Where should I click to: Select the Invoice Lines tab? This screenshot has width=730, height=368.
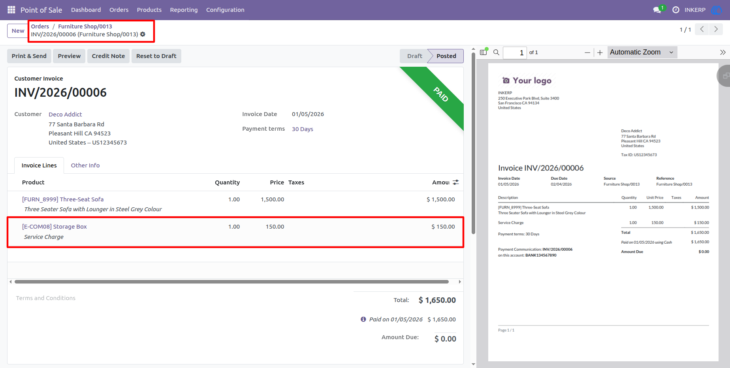[x=39, y=165]
